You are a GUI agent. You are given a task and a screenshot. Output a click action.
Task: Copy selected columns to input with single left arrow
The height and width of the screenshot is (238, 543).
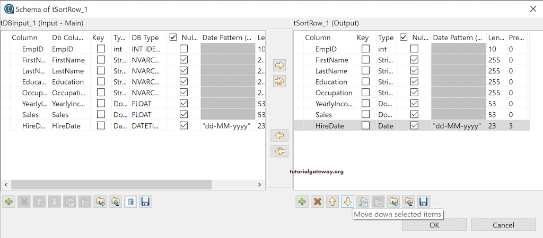coord(279,135)
